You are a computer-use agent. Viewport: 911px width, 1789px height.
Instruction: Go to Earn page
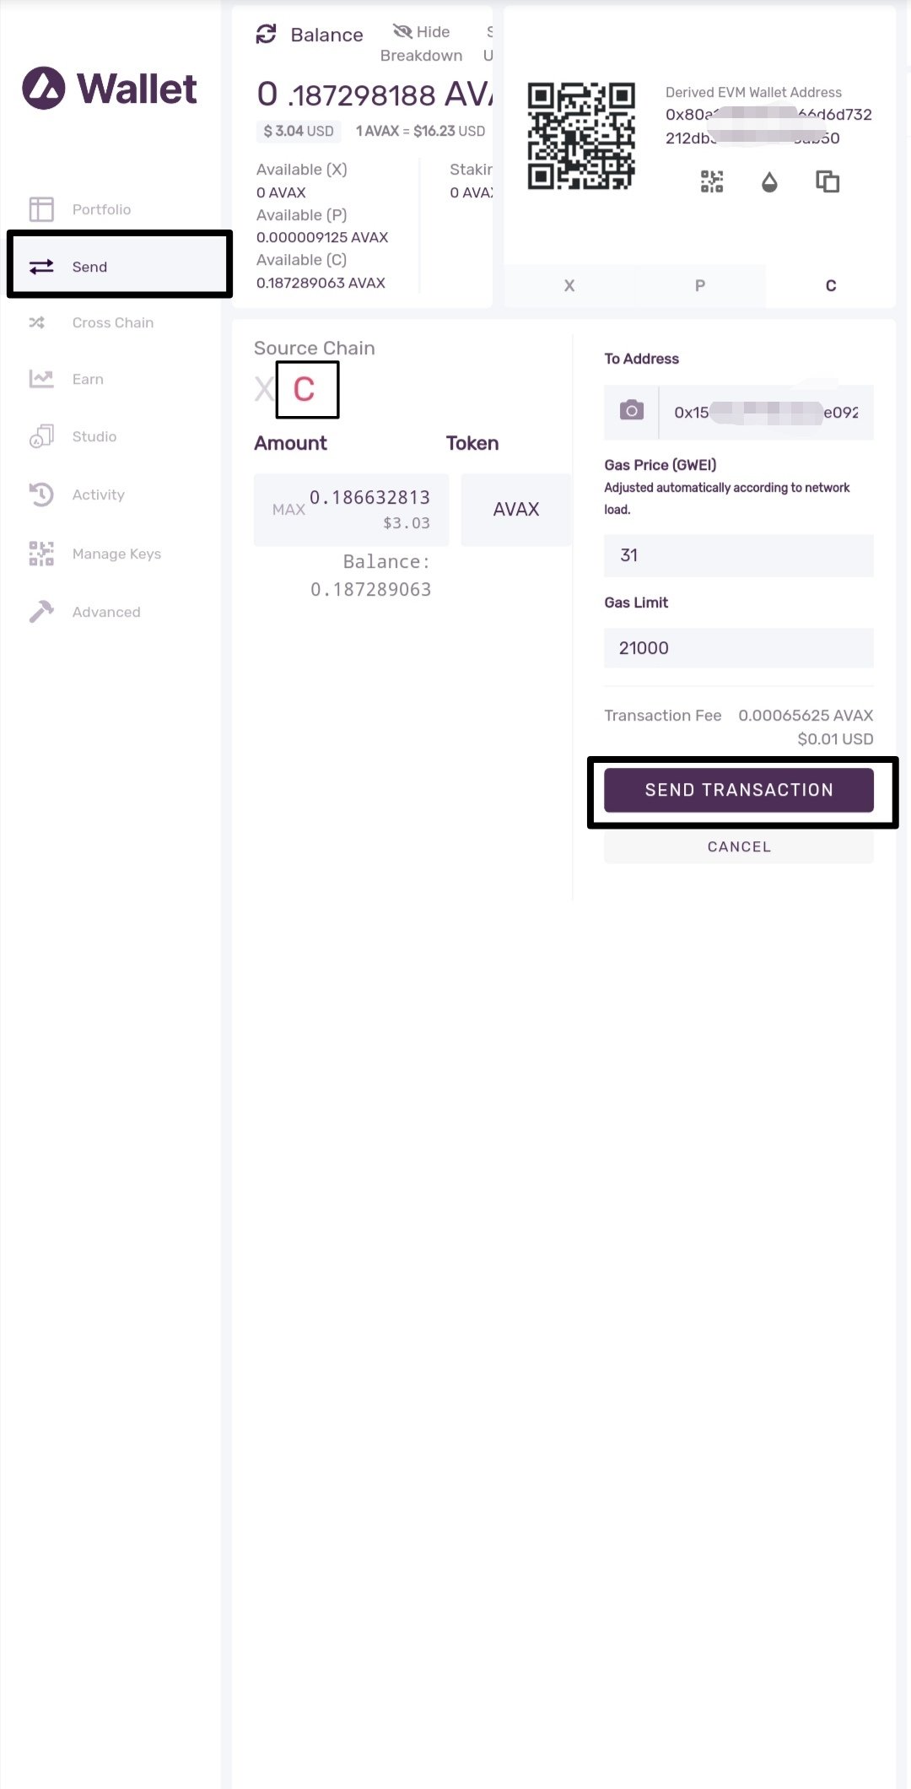click(88, 379)
